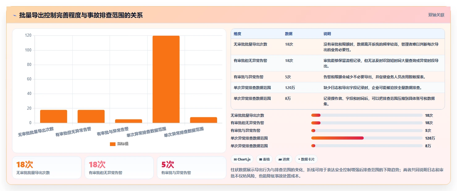Click the 120万 cell in the table

tap(290, 88)
